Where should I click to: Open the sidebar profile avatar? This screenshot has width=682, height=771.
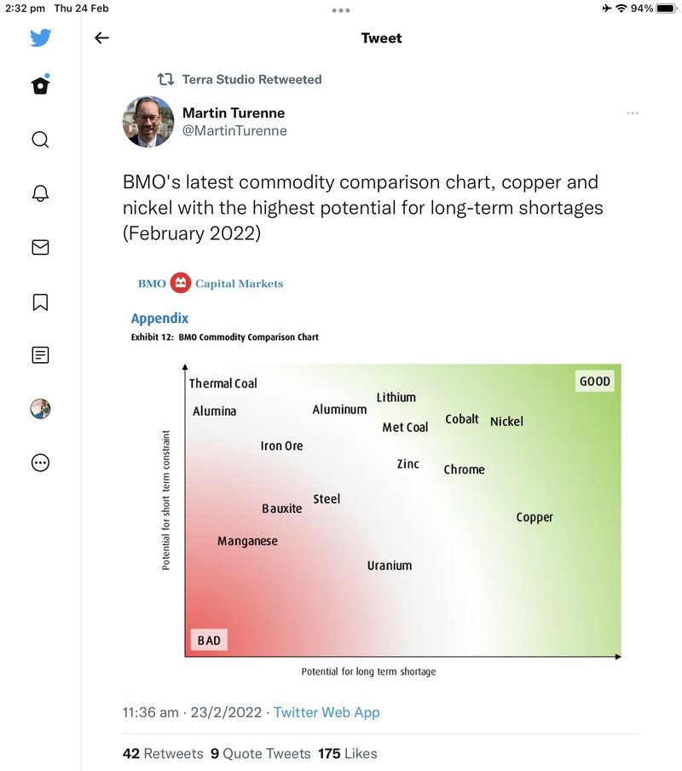40,409
